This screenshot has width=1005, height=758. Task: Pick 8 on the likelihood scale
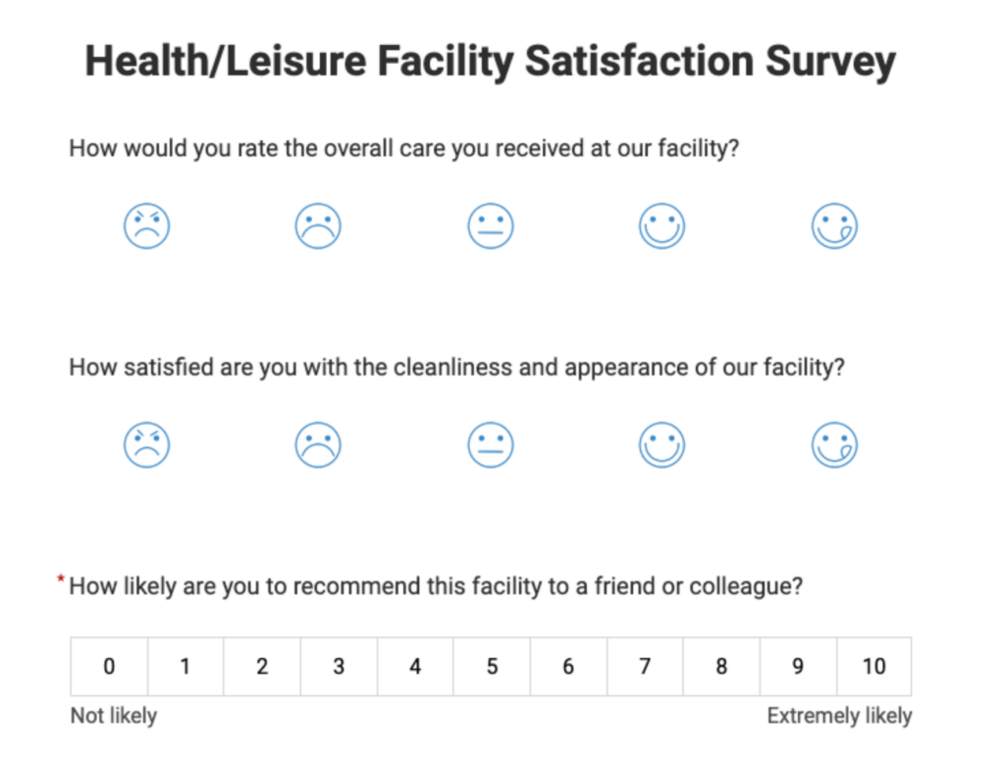720,666
